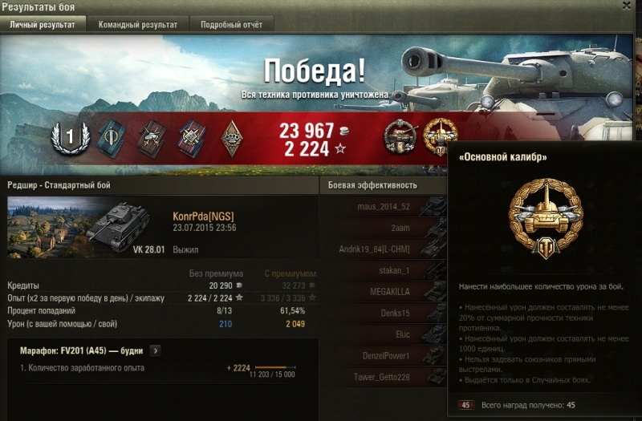642x421 pixels.
Task: Click the VK 28.01 tank thumbnail
Action: point(87,227)
